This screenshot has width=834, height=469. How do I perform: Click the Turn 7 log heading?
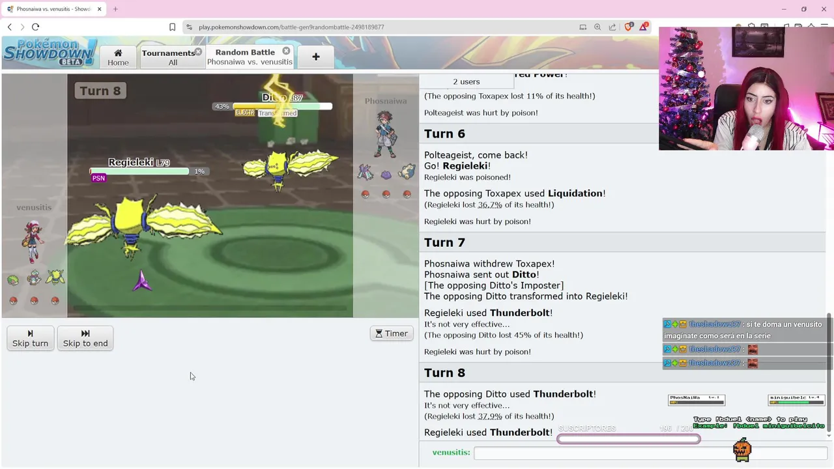coord(444,242)
